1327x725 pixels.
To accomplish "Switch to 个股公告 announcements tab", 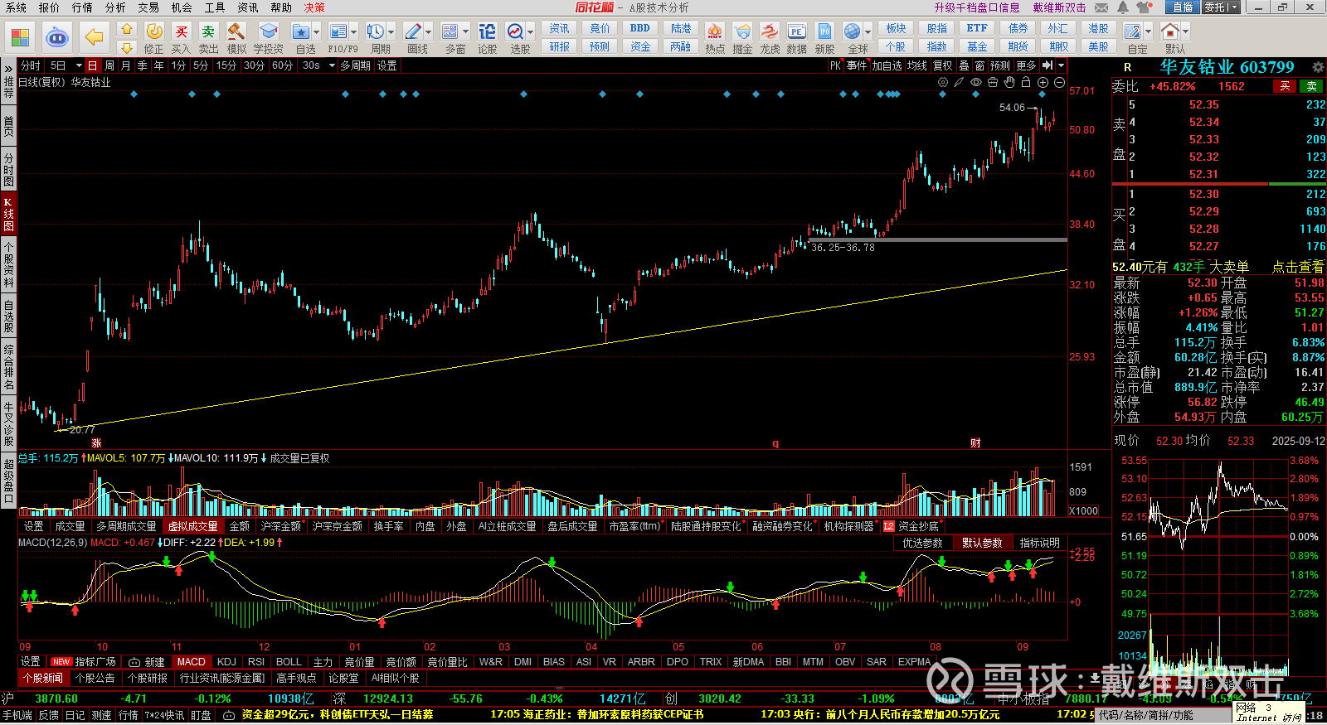I will point(95,678).
